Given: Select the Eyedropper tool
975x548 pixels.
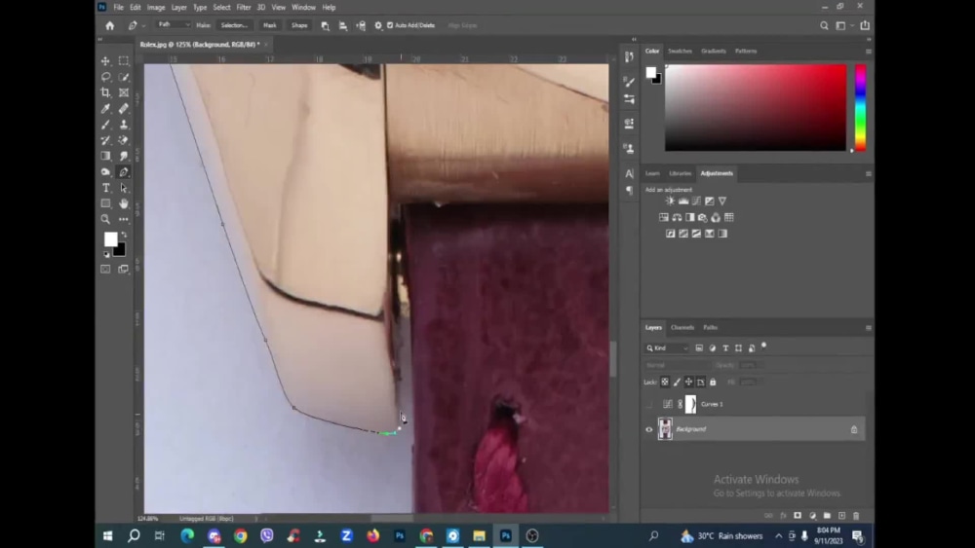Looking at the screenshot, I should click(105, 109).
